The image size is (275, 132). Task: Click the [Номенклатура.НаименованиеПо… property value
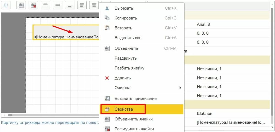(231, 123)
